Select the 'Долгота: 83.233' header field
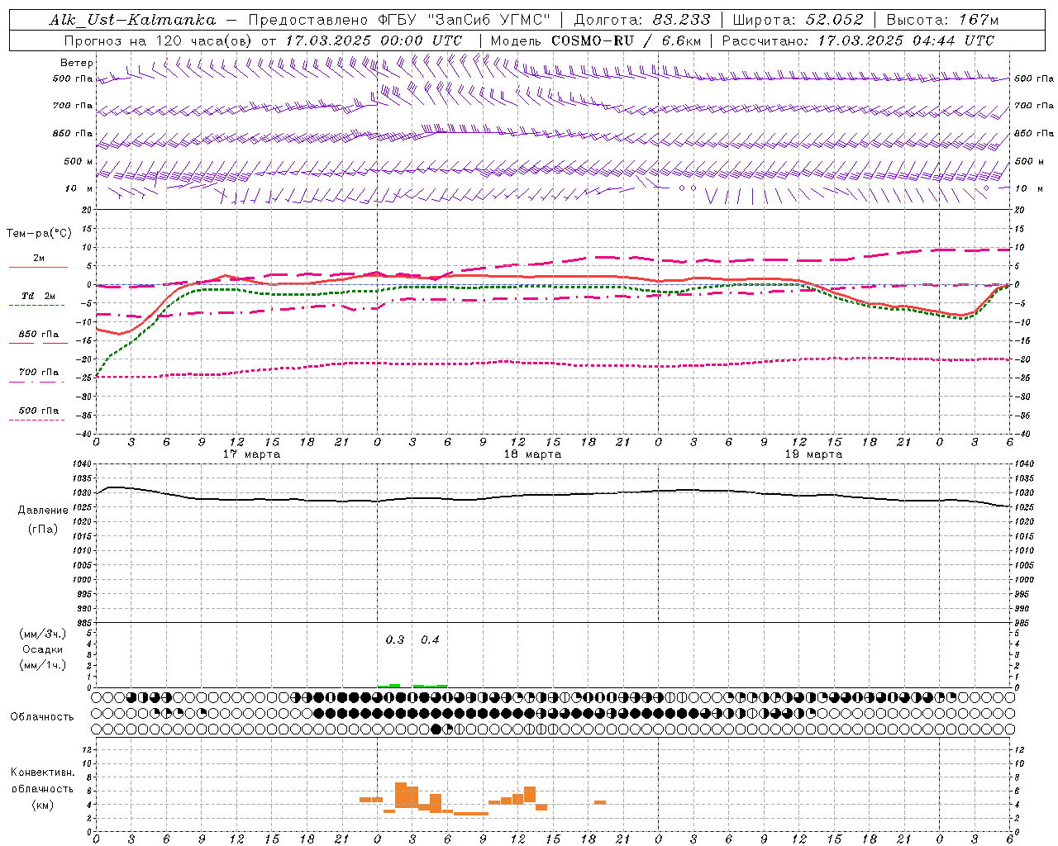1058x846 pixels. pos(642,20)
